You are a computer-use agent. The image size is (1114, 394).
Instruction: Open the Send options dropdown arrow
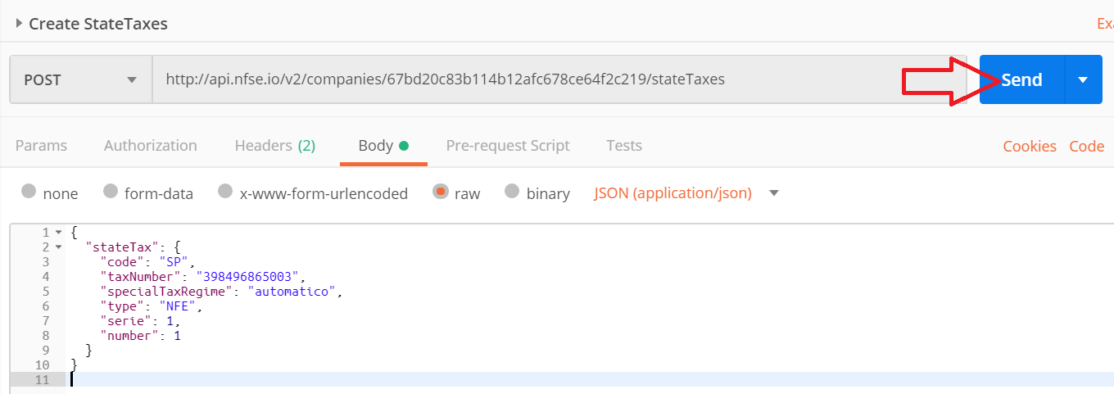coord(1083,80)
